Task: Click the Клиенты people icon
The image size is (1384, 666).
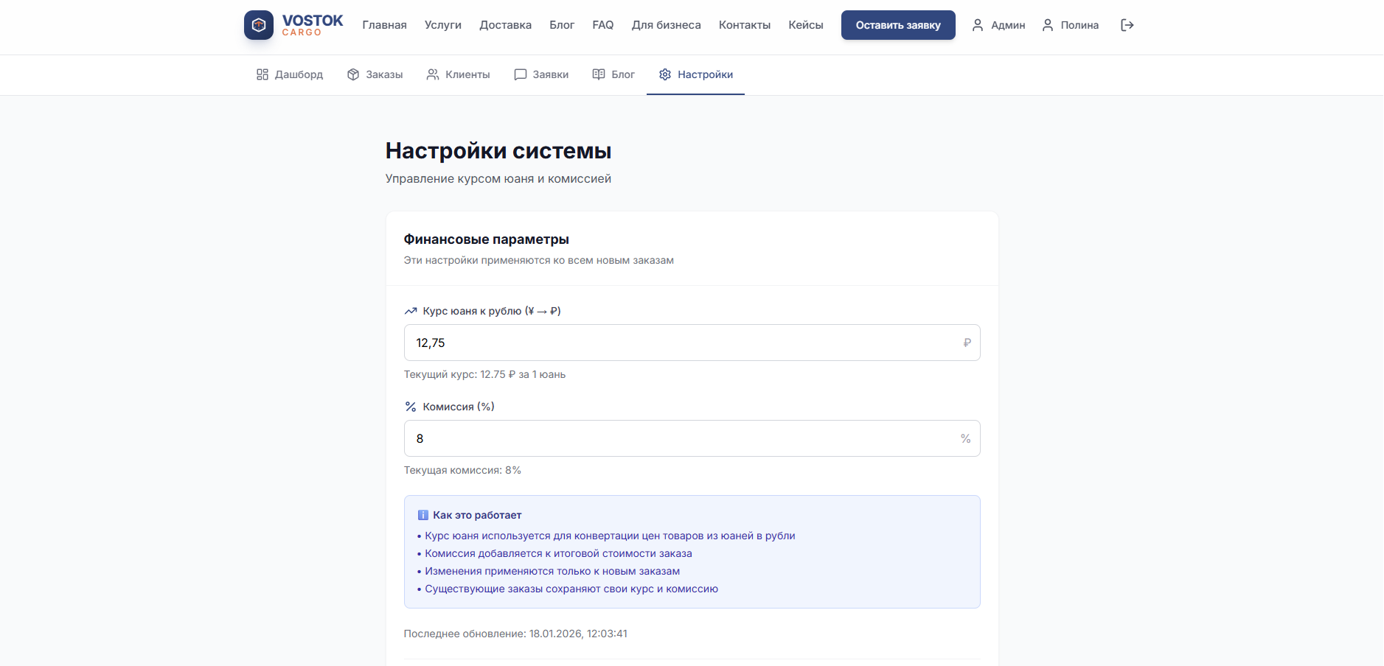Action: (433, 74)
